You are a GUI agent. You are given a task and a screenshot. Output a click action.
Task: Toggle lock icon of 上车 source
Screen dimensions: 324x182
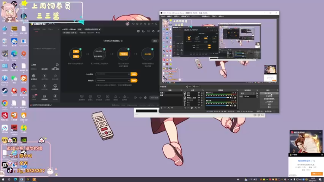point(202,93)
